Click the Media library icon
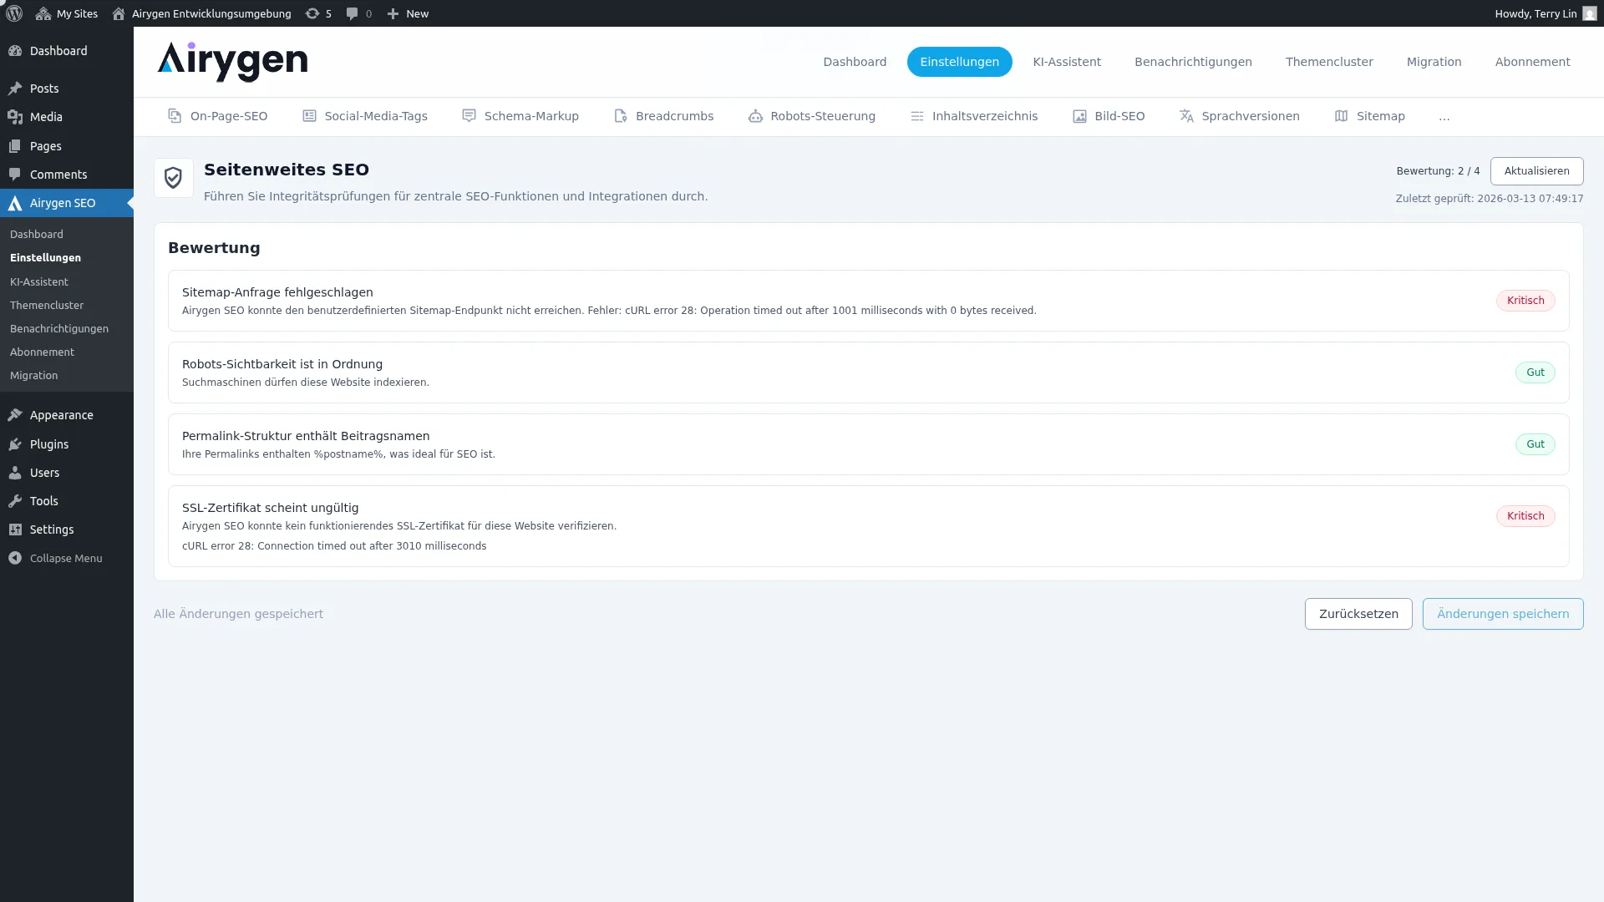 coord(15,117)
